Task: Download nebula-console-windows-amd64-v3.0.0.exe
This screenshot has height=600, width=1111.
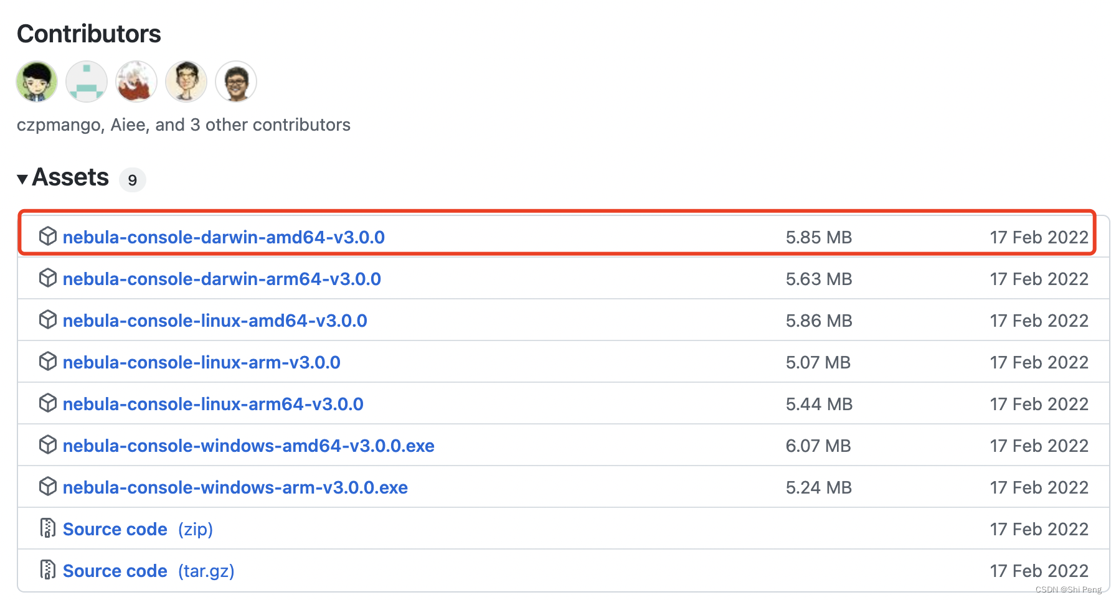Action: pyautogui.click(x=248, y=446)
